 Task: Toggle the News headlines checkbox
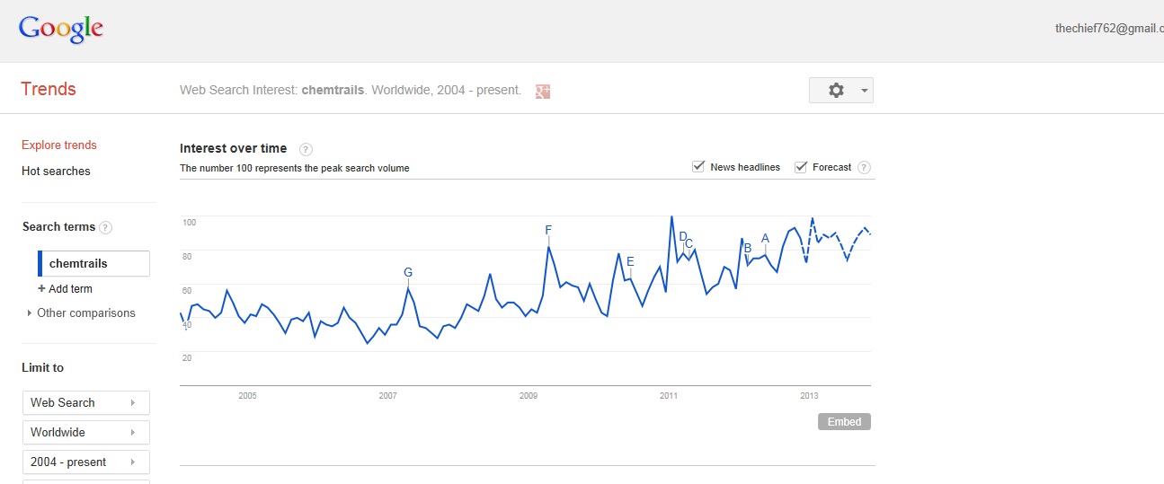(x=698, y=167)
